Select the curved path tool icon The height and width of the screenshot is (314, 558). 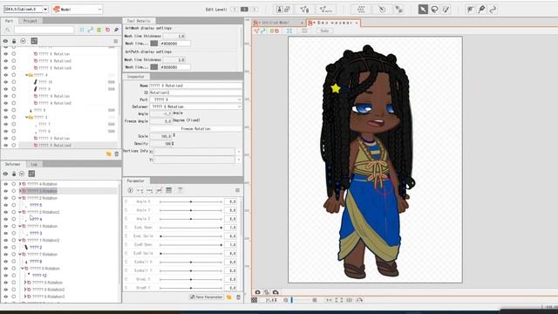point(493,10)
